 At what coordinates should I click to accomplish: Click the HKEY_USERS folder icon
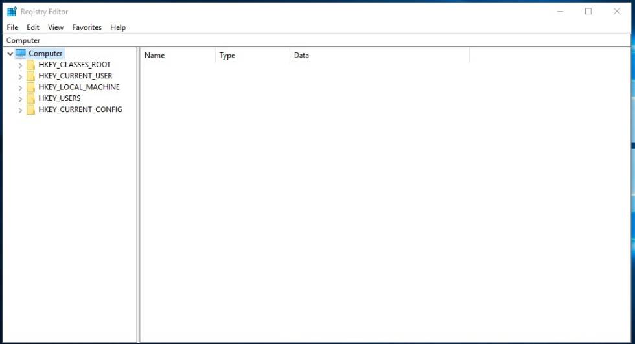pos(31,98)
